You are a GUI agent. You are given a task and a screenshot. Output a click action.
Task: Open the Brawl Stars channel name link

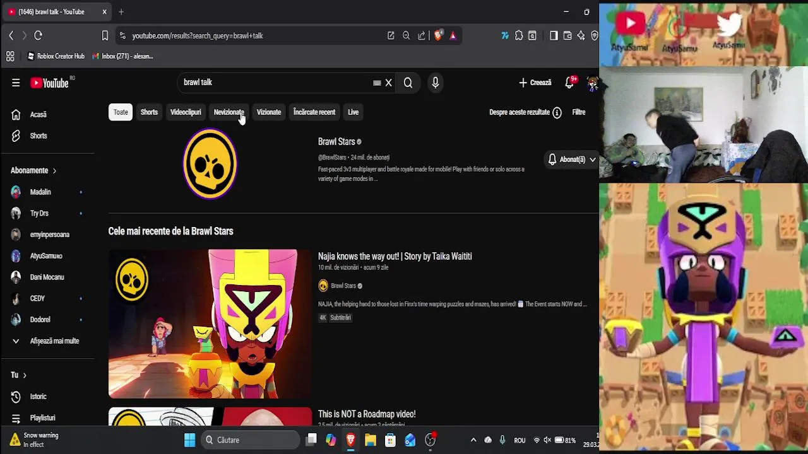tap(336, 142)
